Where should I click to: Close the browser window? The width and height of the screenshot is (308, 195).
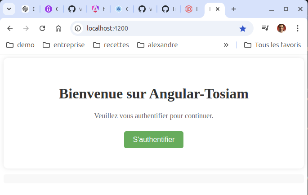300,9
